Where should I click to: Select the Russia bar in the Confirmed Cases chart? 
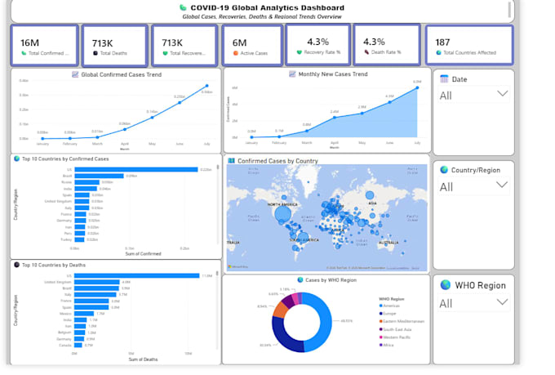click(87, 182)
